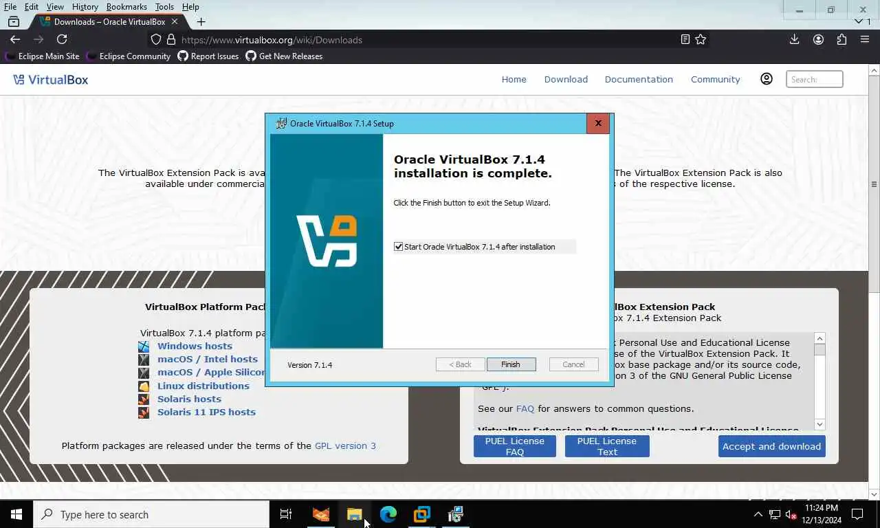
Task: Open the Solaris 11 IPS hosts link
Action: pyautogui.click(x=206, y=412)
